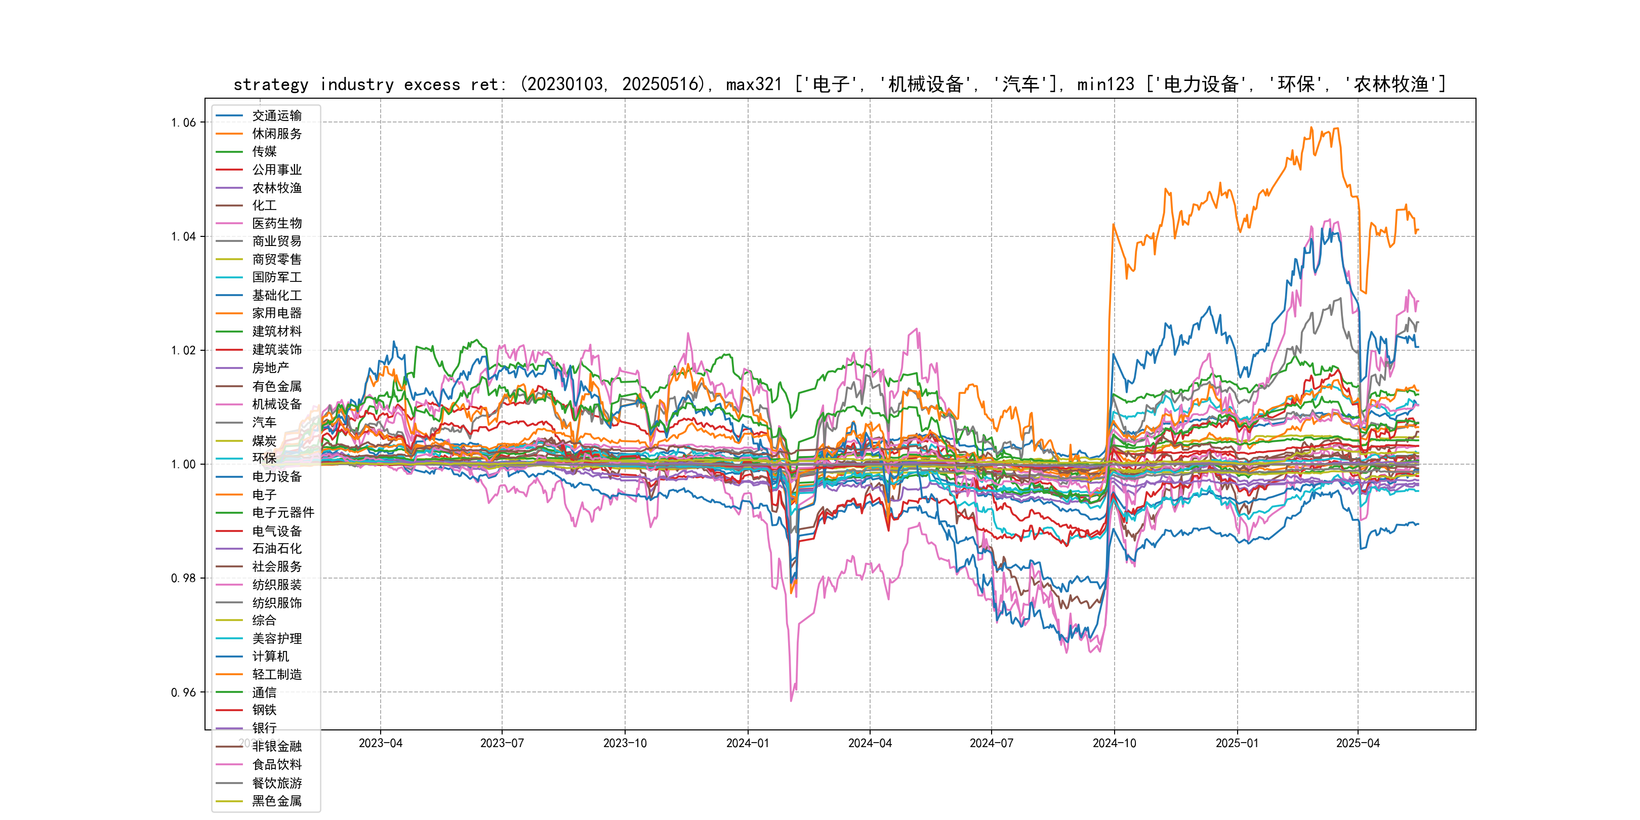Select the 食品饮料 legend entry
1640x820 pixels.
coord(276,765)
